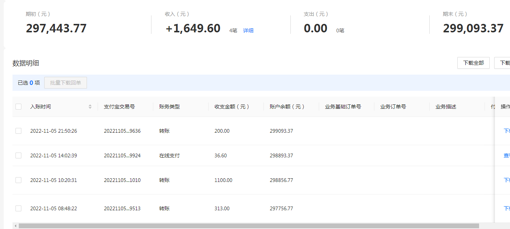Click the expenditure total 0.00
This screenshot has width=510, height=229.
pyautogui.click(x=315, y=28)
